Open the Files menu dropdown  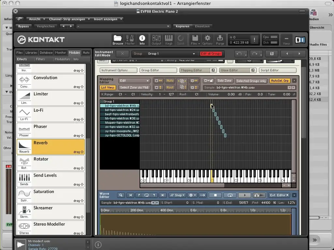click(x=195, y=40)
